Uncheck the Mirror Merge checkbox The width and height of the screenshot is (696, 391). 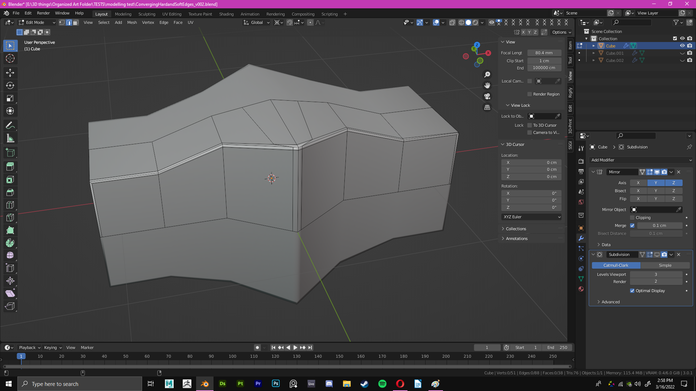pyautogui.click(x=632, y=226)
